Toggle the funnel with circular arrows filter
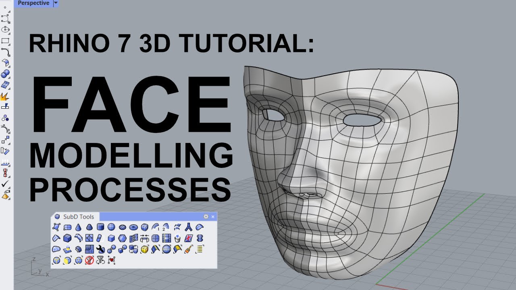516x290 pixels. point(100,260)
